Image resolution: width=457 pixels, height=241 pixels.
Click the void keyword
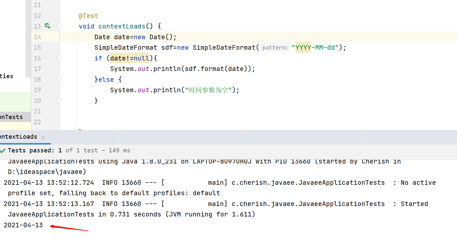point(86,26)
